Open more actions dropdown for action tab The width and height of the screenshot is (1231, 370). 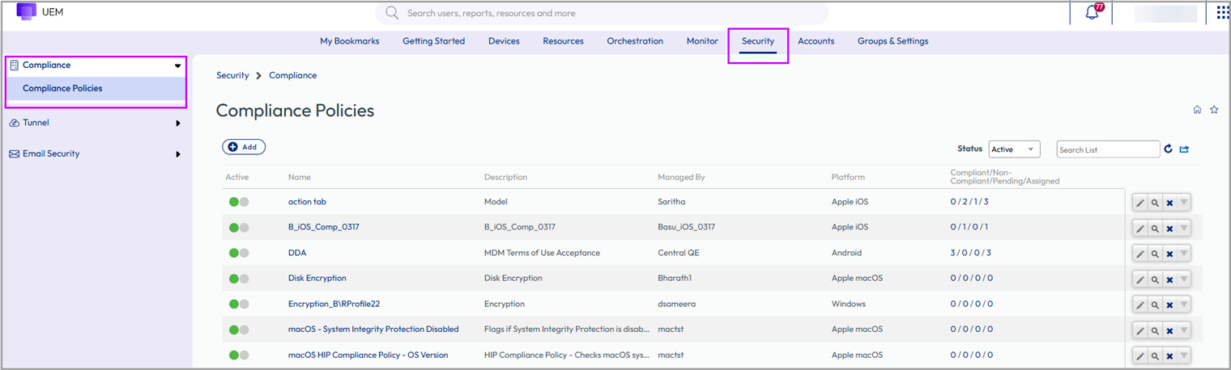point(1184,203)
